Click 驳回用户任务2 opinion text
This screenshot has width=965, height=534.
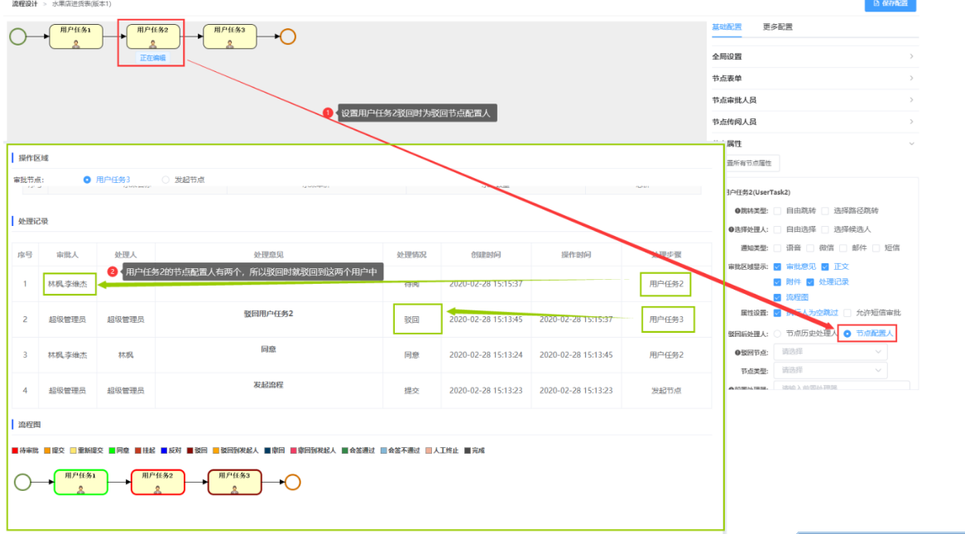tap(268, 314)
